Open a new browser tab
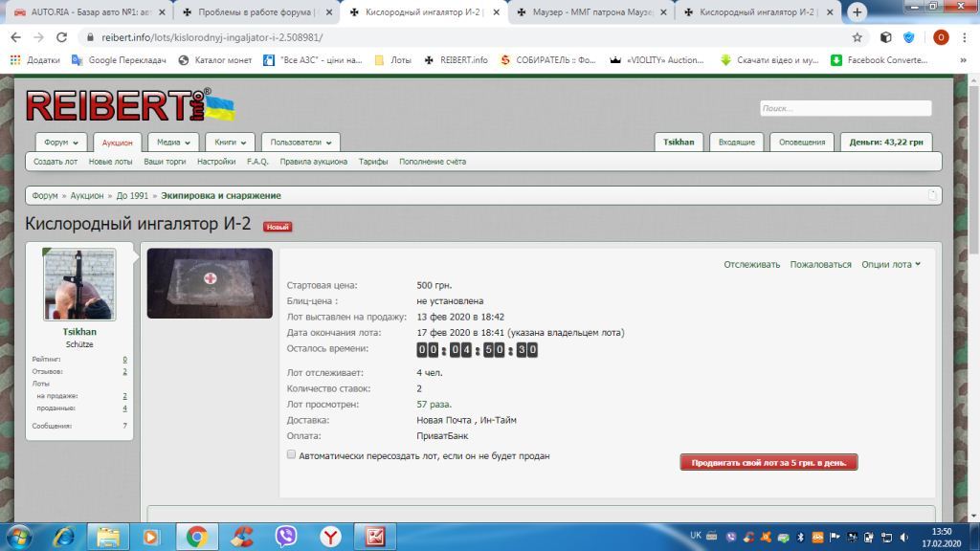This screenshot has height=551, width=980. pos(857,11)
